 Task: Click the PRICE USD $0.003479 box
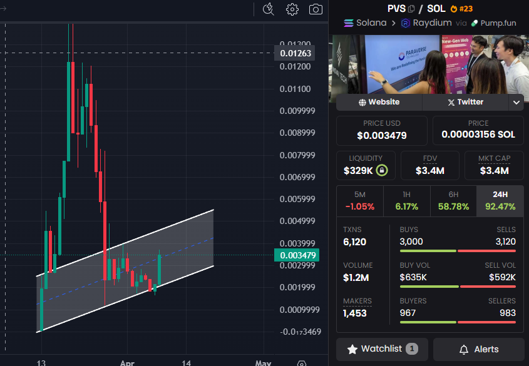tap(381, 130)
